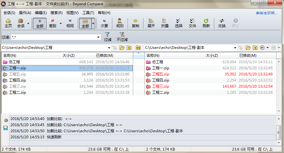The height and width of the screenshot is (153, 284).
Task: Open the forward history dropdown arrow
Action: tap(279, 48)
